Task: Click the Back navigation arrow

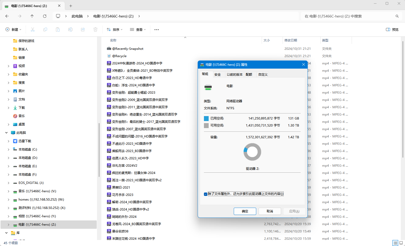Action: (7, 16)
